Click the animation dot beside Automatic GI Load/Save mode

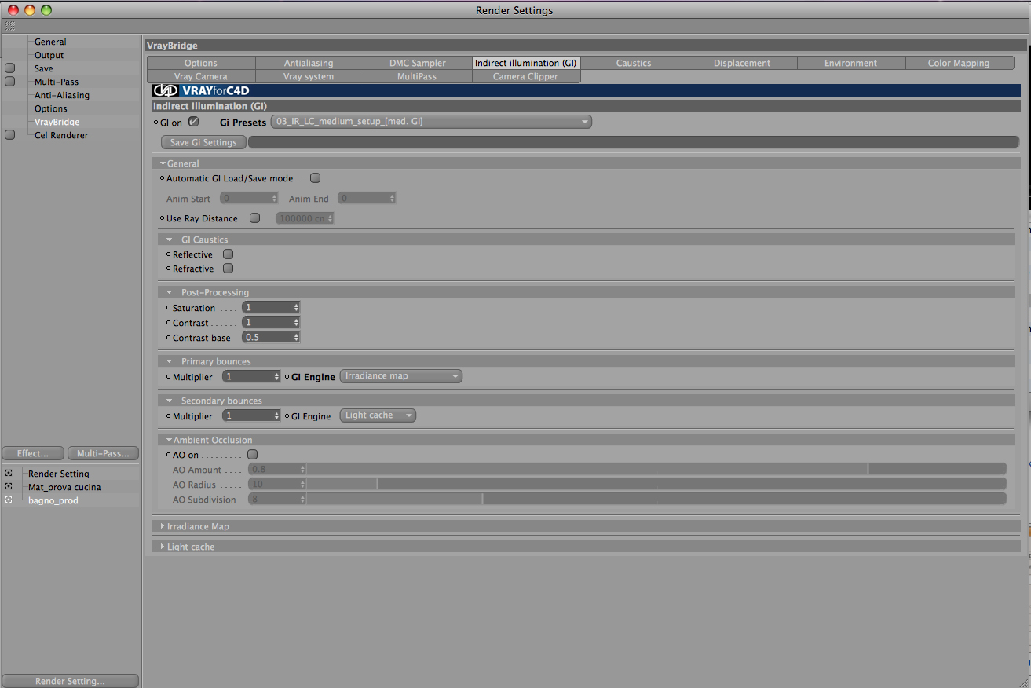tap(162, 178)
